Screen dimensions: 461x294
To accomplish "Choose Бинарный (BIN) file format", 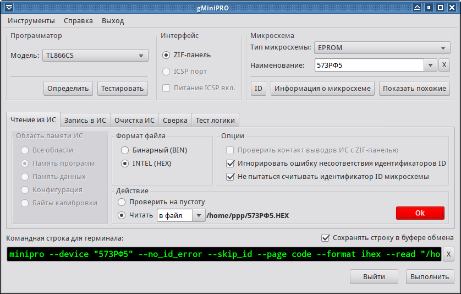I will coord(125,150).
